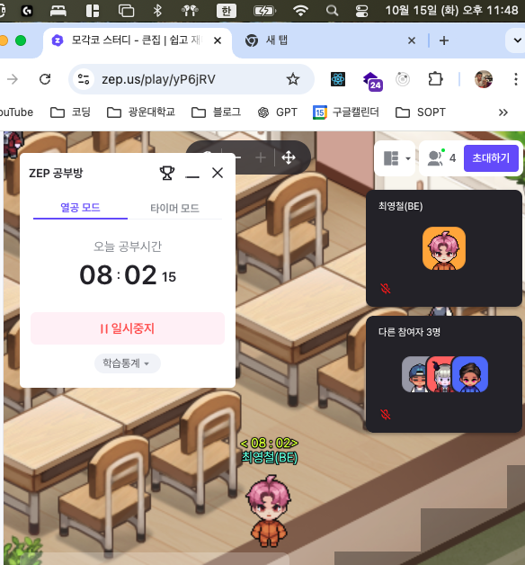This screenshot has height=565, width=525.
Task: Open the extension with 24 badge
Action: (x=373, y=81)
